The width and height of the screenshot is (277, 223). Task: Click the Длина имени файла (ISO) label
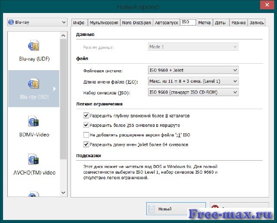111,82
